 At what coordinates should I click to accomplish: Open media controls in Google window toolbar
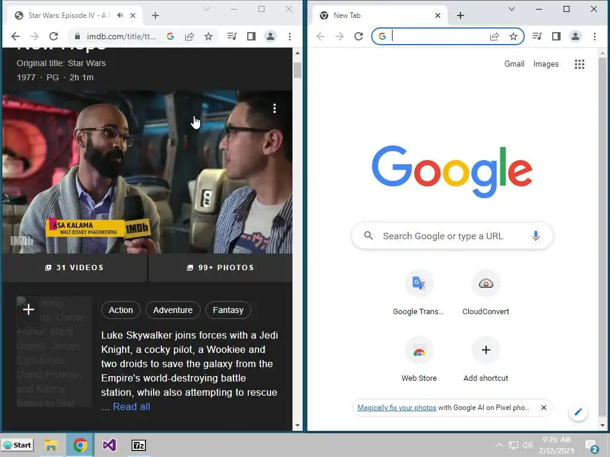(537, 36)
